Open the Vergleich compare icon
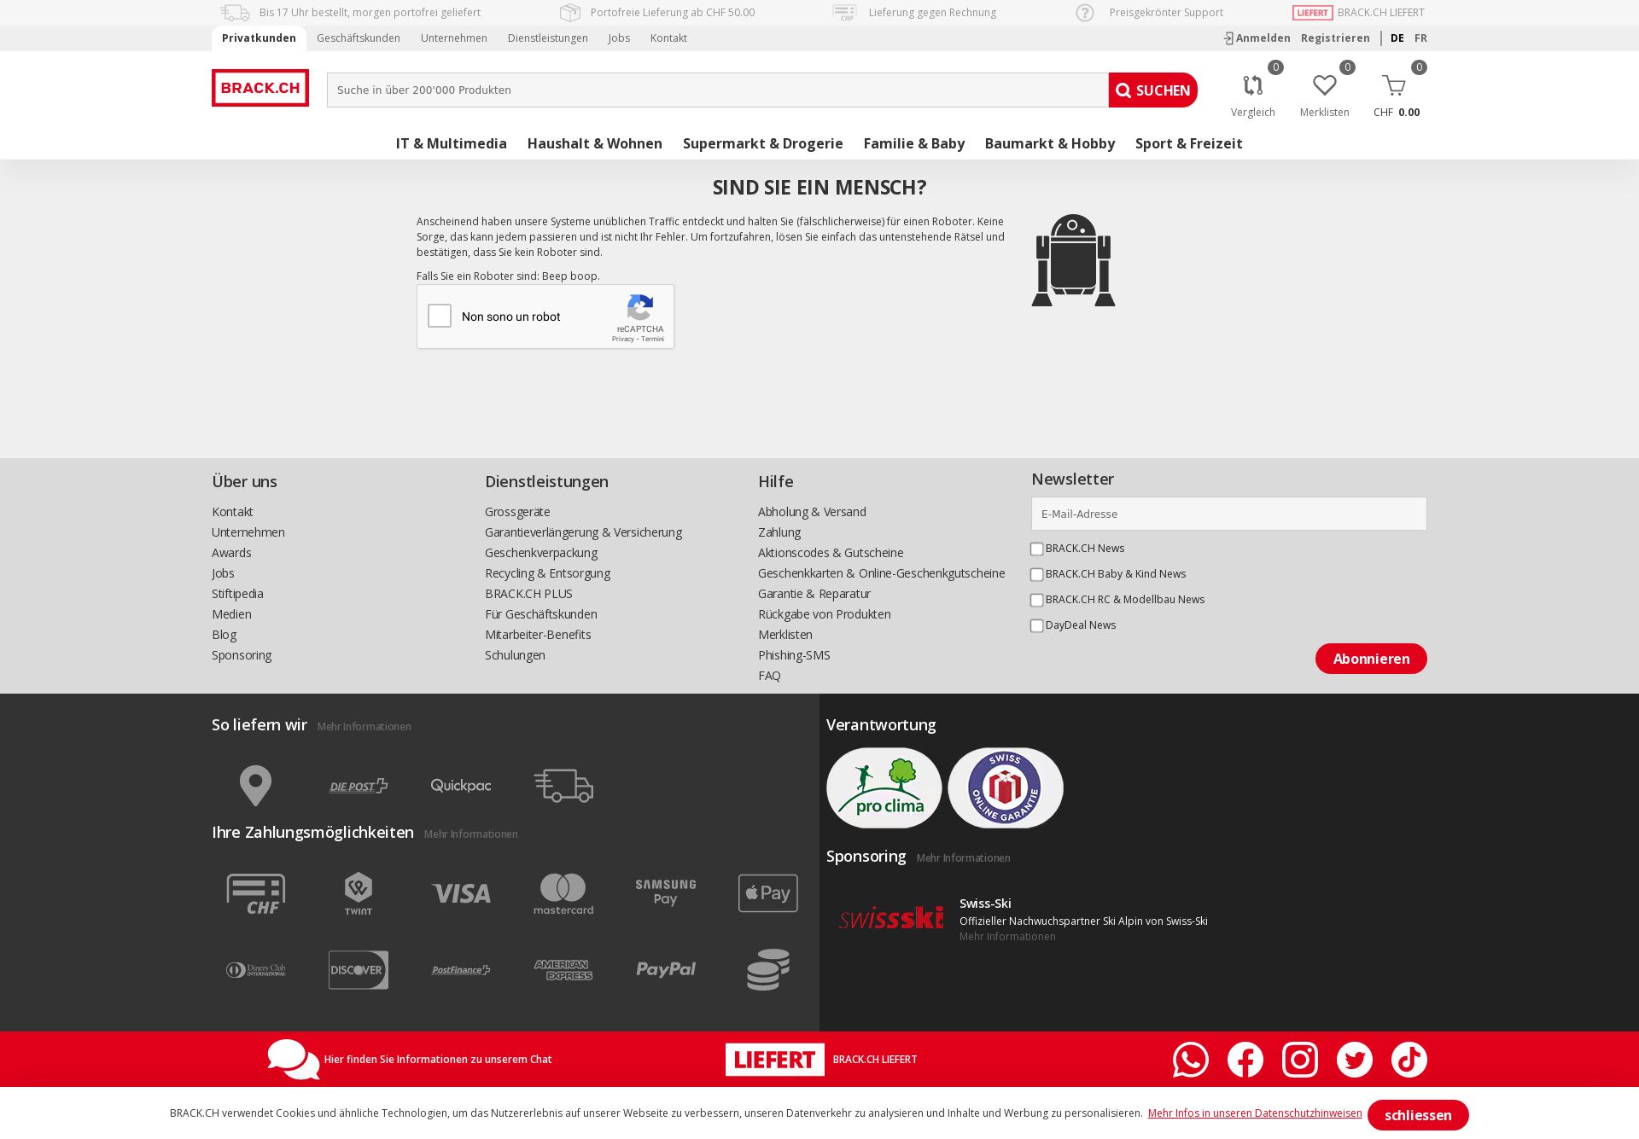Image resolution: width=1639 pixels, height=1139 pixels. pos(1252,85)
